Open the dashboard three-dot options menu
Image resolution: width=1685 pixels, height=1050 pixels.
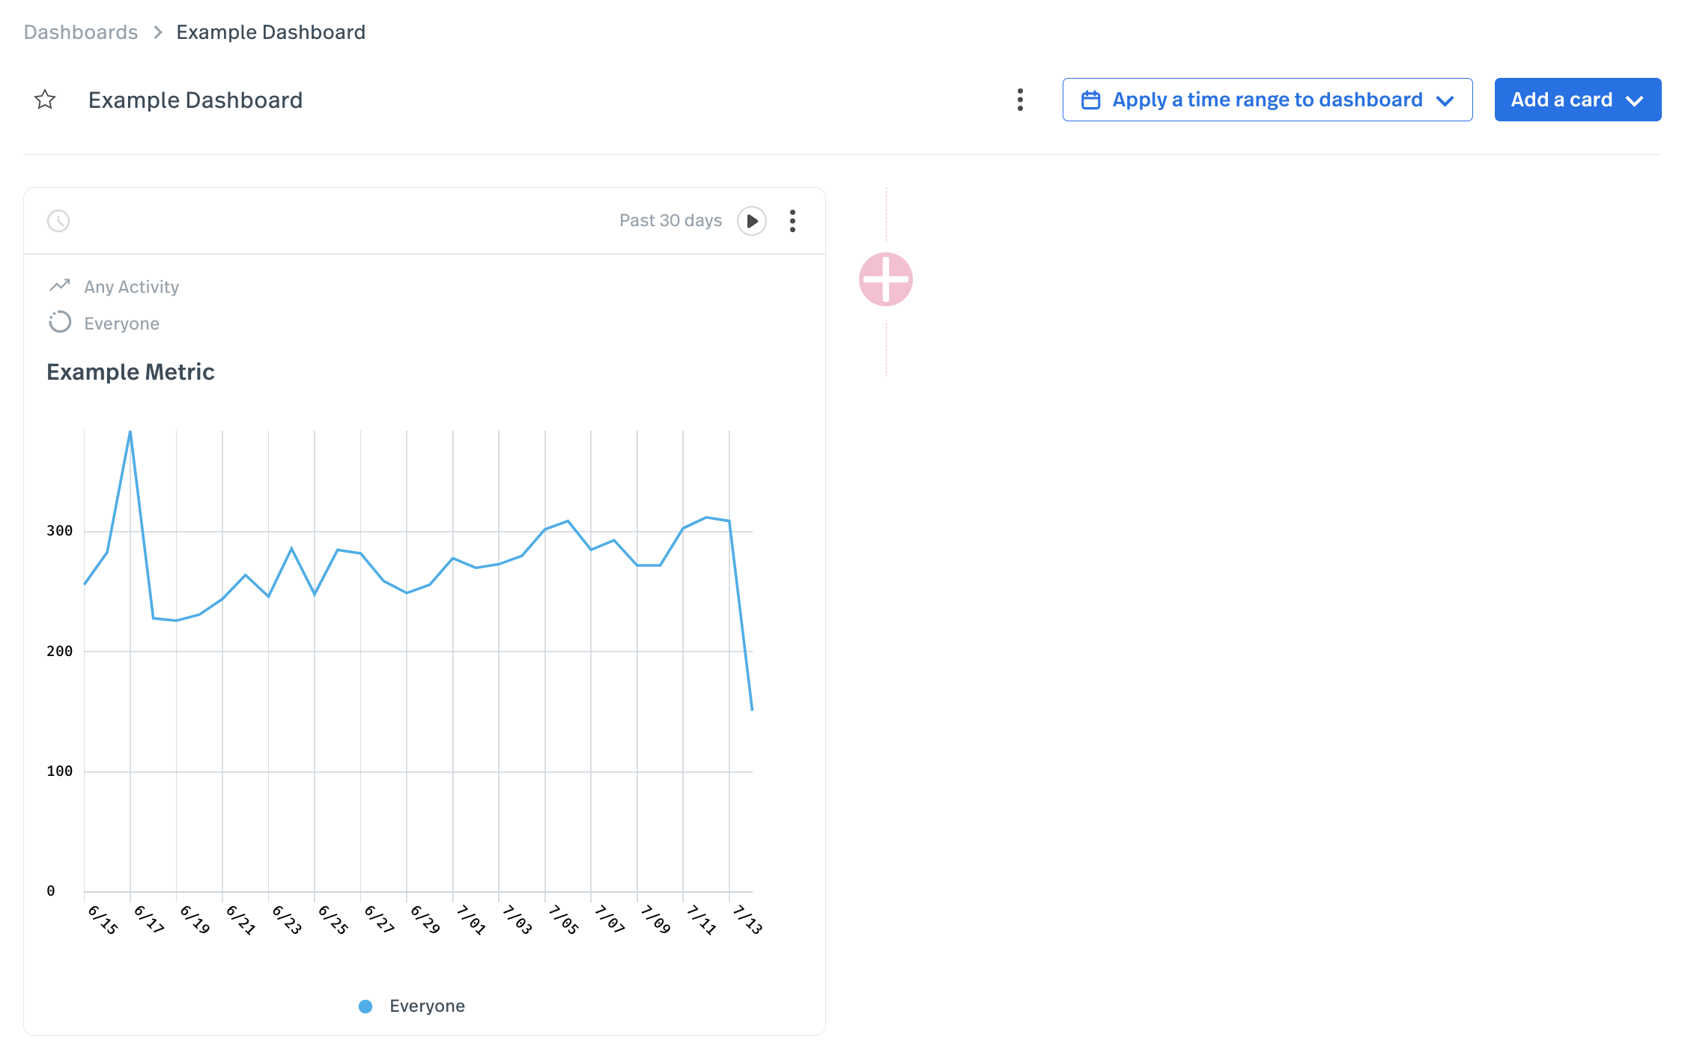pos(1019,100)
